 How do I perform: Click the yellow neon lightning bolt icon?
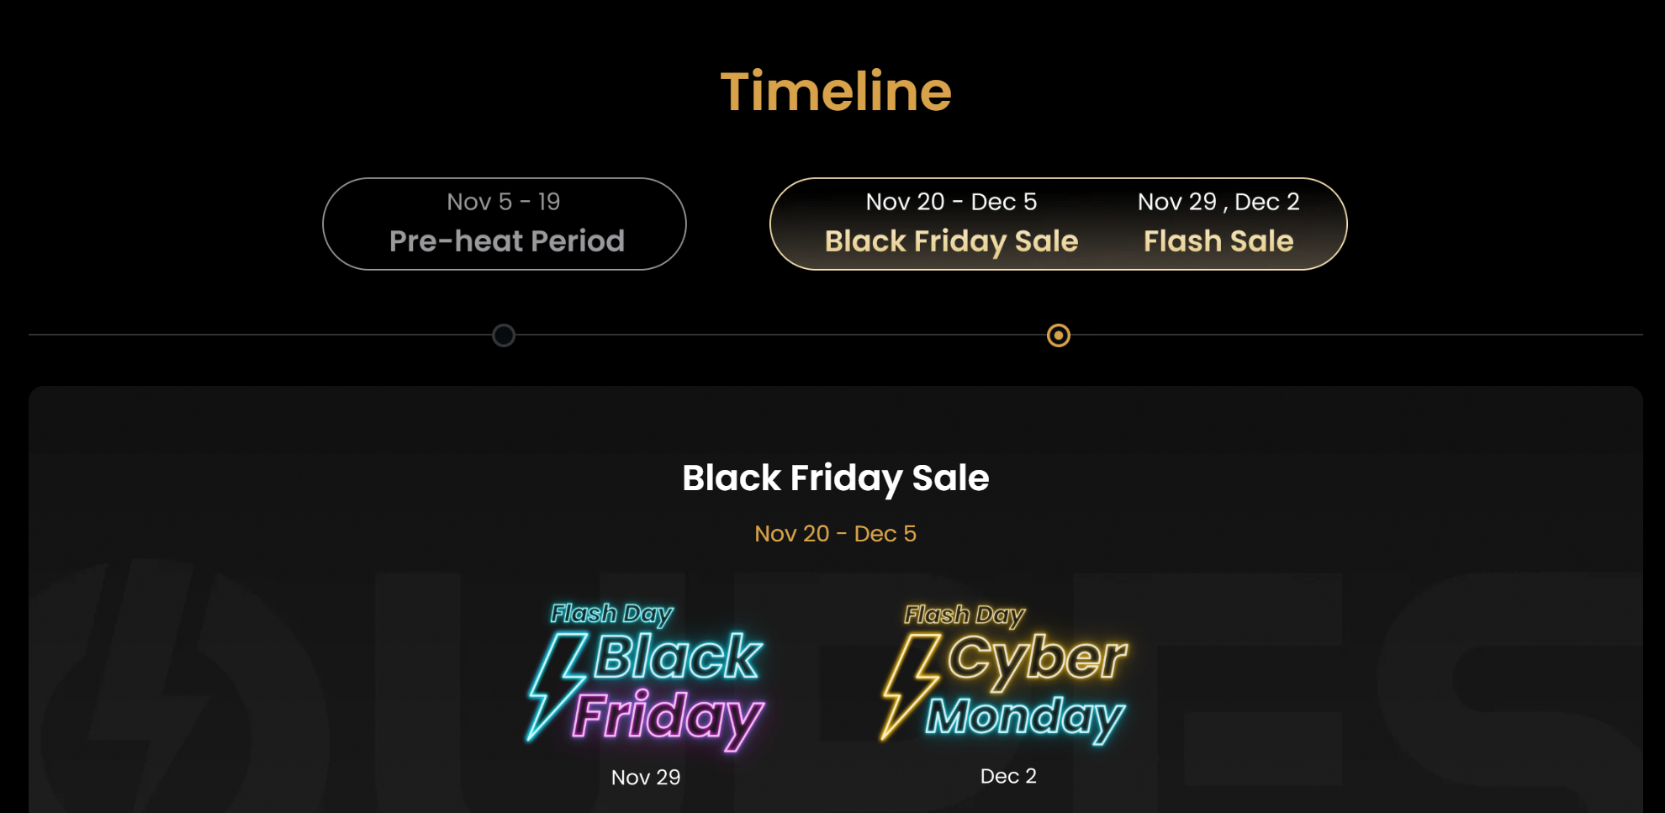(x=908, y=685)
